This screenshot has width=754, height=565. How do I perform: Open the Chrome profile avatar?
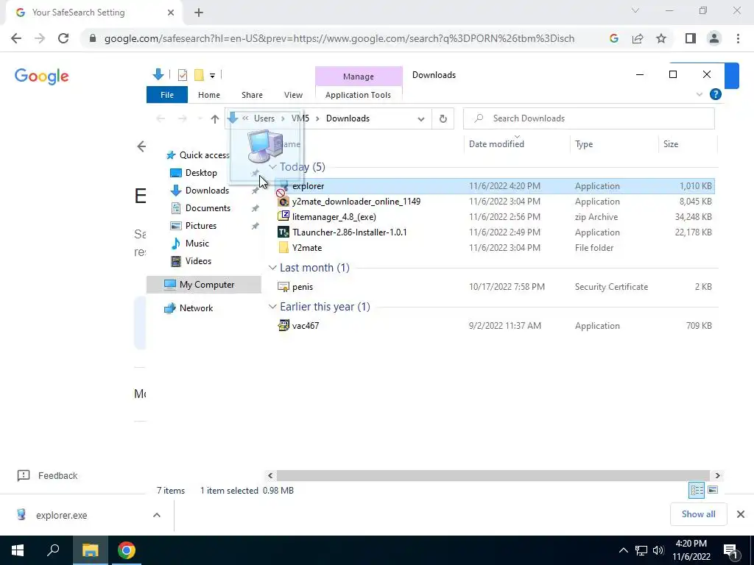714,38
